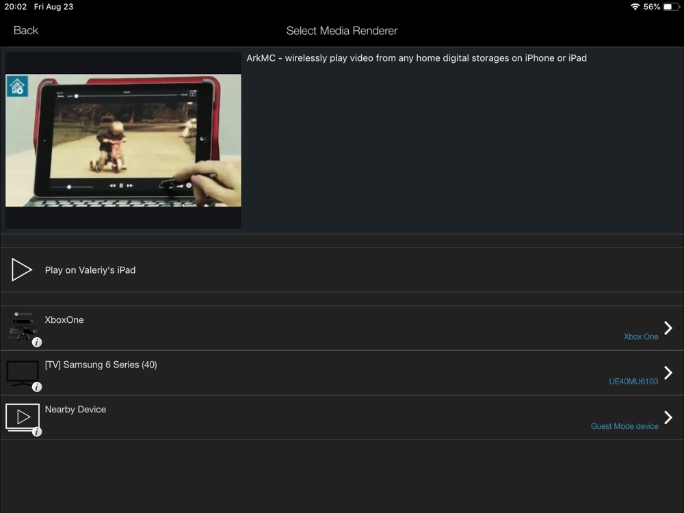Screen dimensions: 684x513
Task: Open the ArkMC video preview thumbnail
Action: point(123,140)
